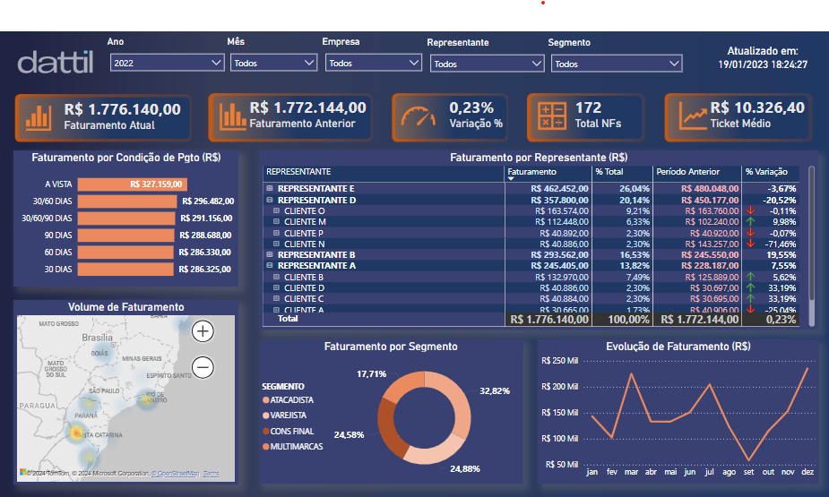Sort table by REPRESENTANTE column header
The height and width of the screenshot is (497, 829).
click(298, 172)
